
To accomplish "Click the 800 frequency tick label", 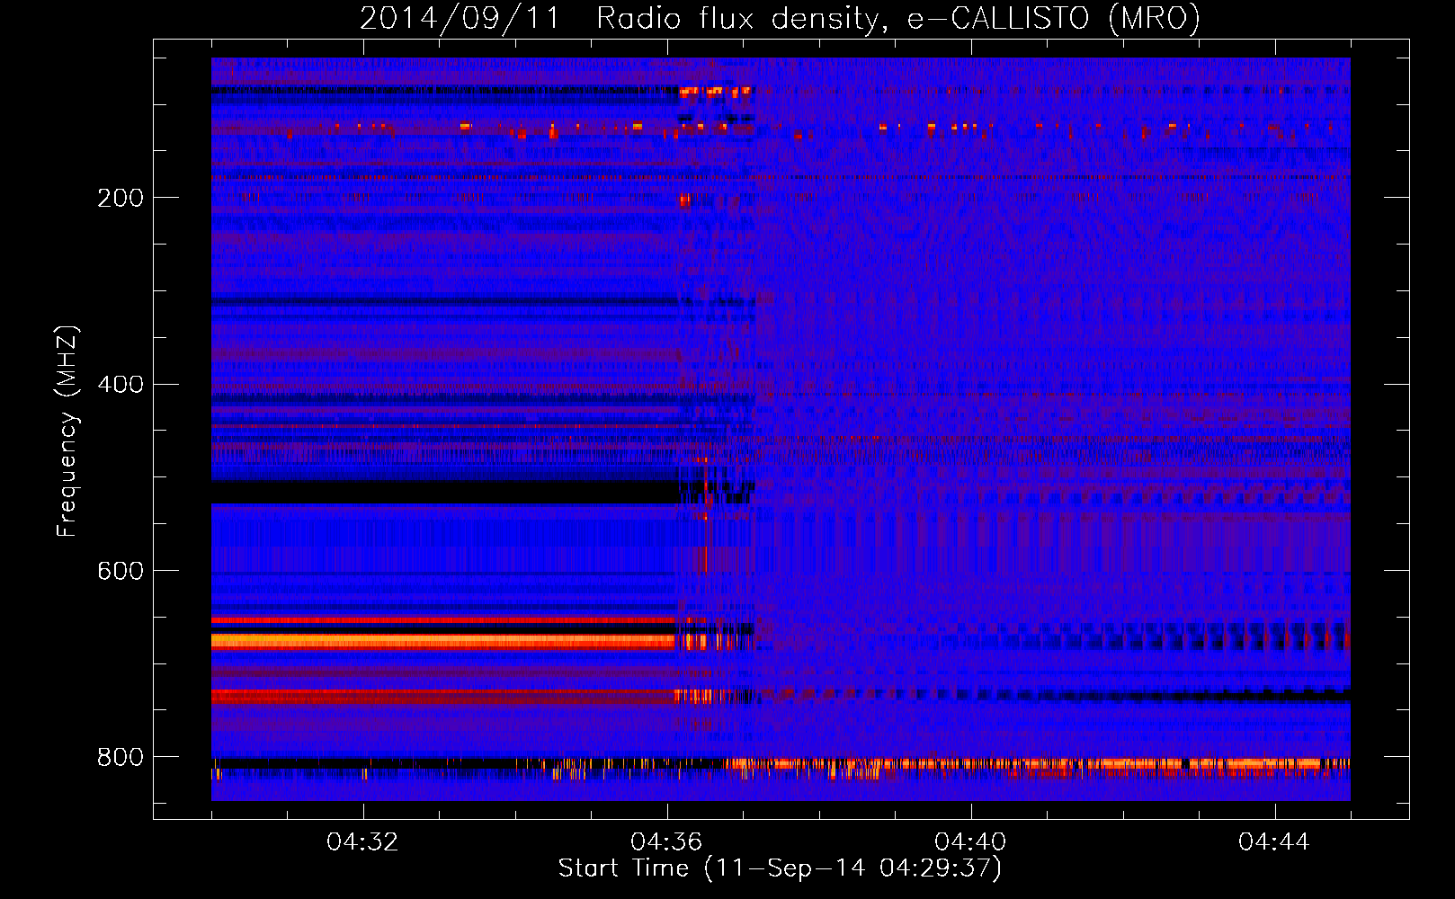I will coord(121,757).
